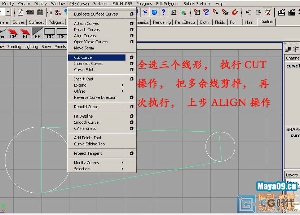
Task: Open Insert Knot options box
Action: (x=132, y=79)
